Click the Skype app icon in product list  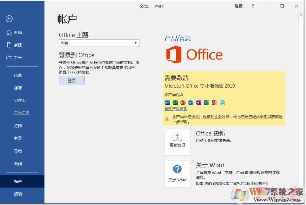click(222, 102)
